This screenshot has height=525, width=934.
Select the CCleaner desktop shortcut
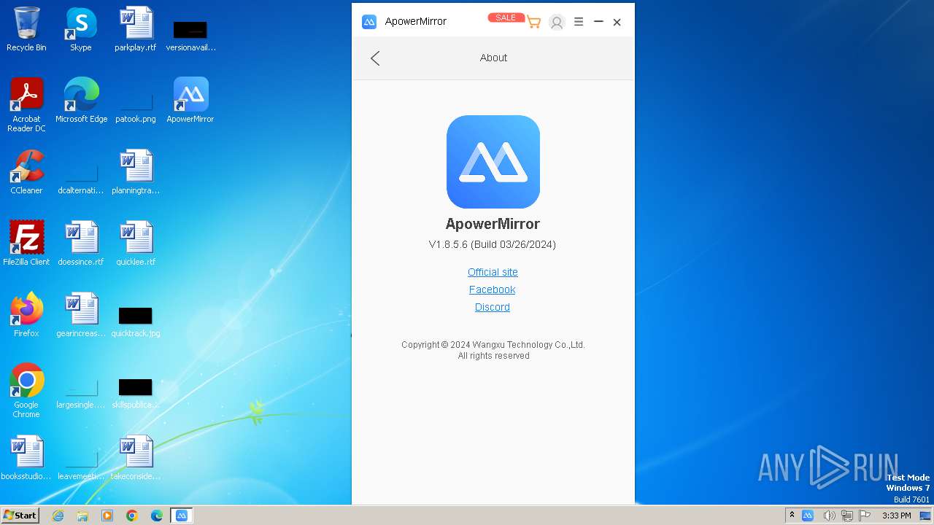click(x=26, y=172)
